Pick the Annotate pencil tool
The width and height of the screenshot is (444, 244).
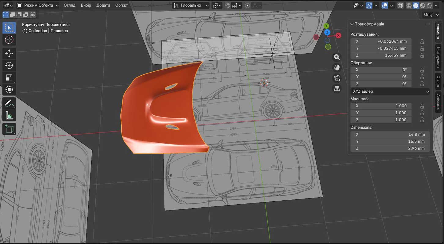[x=9, y=103]
